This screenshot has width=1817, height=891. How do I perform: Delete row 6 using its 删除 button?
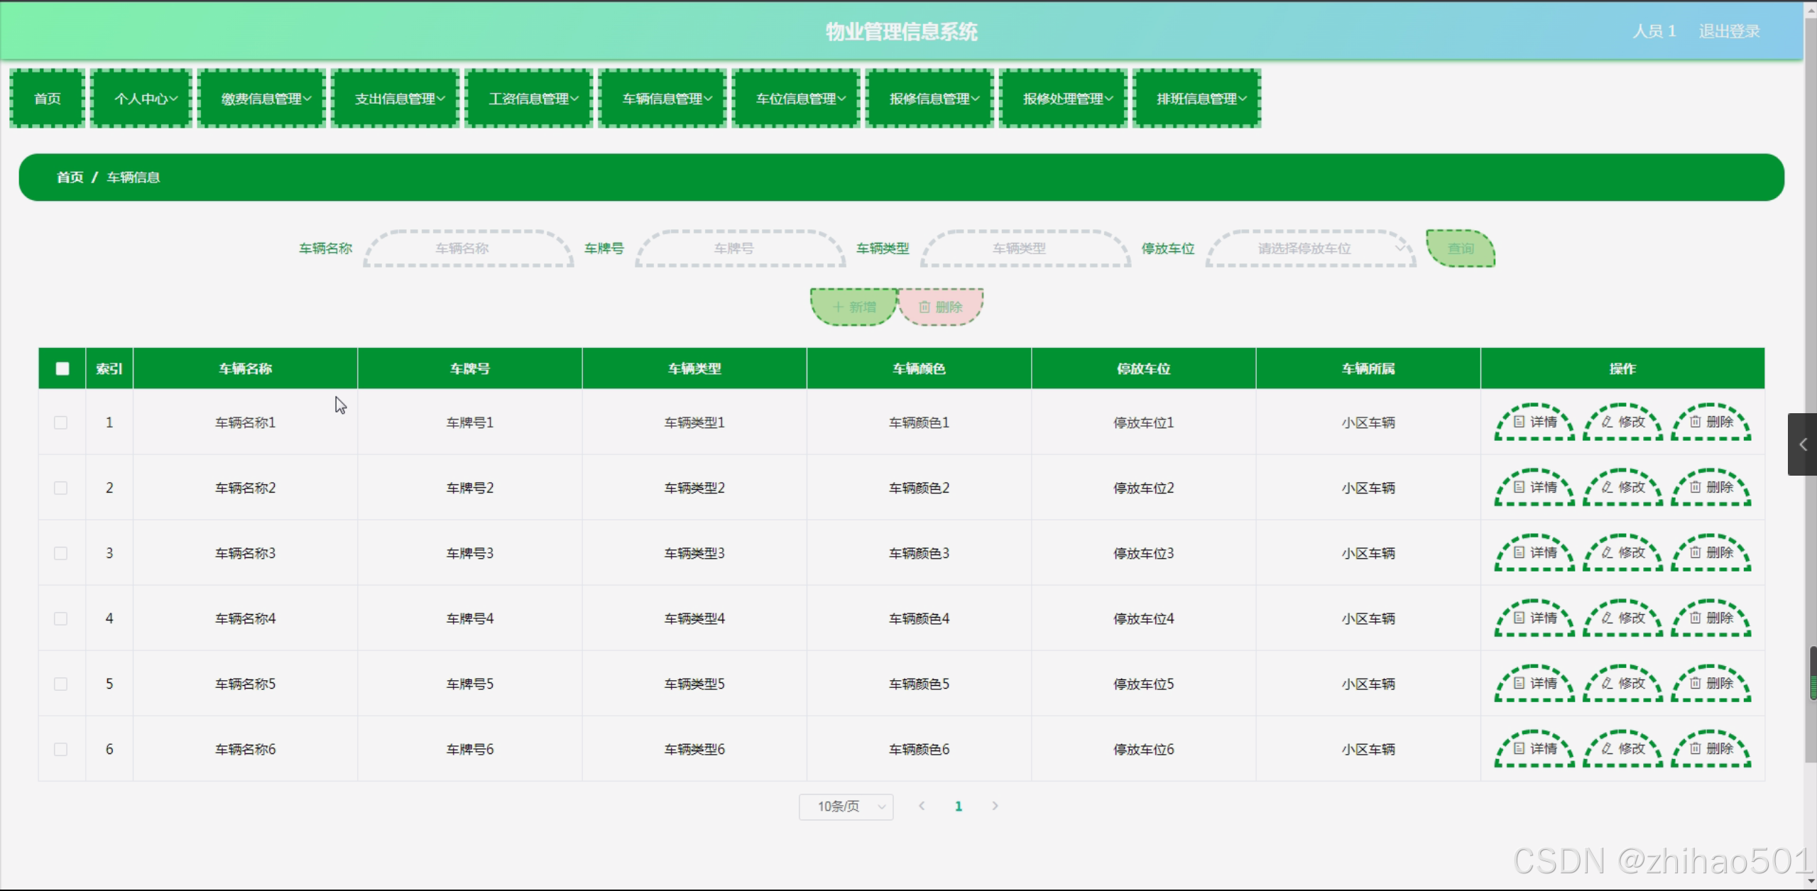1710,749
